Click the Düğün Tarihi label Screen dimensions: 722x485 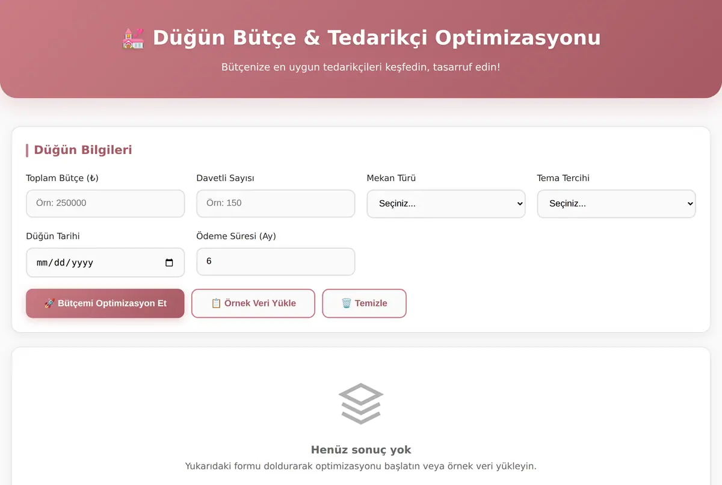53,236
